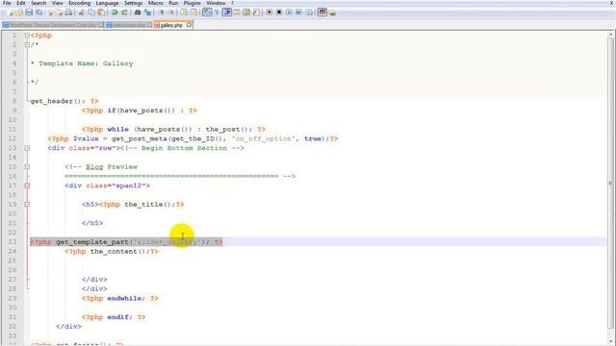Viewport: 616px width, 346px height.
Task: Close the gallery.php tab
Action: 189,25
